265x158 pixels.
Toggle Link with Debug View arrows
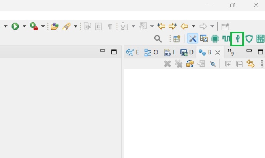pyautogui.click(x=250, y=64)
